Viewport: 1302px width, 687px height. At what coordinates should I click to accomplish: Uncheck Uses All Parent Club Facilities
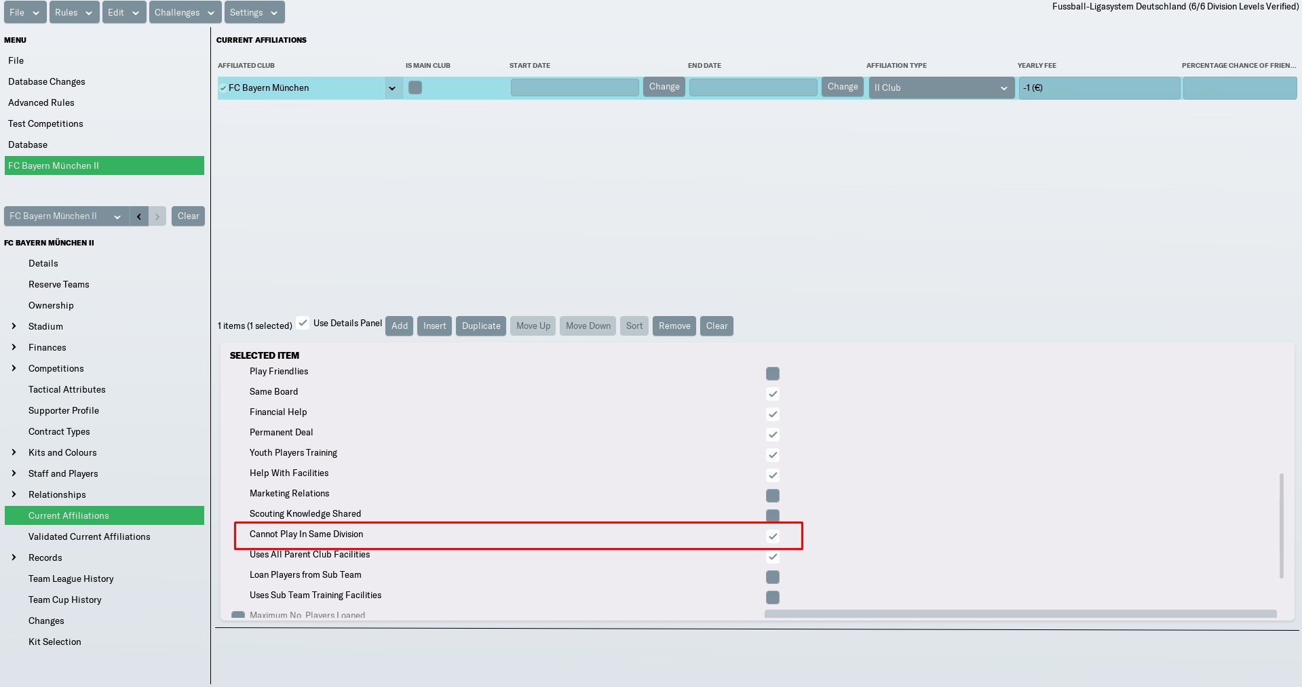[773, 557]
